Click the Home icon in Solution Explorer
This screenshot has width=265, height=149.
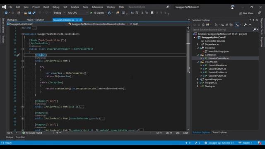[x=203, y=25]
